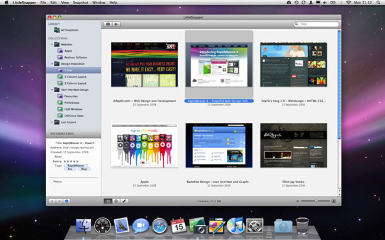
Task: Select the Apple nano-chromatic thumbnail
Action: click(145, 145)
